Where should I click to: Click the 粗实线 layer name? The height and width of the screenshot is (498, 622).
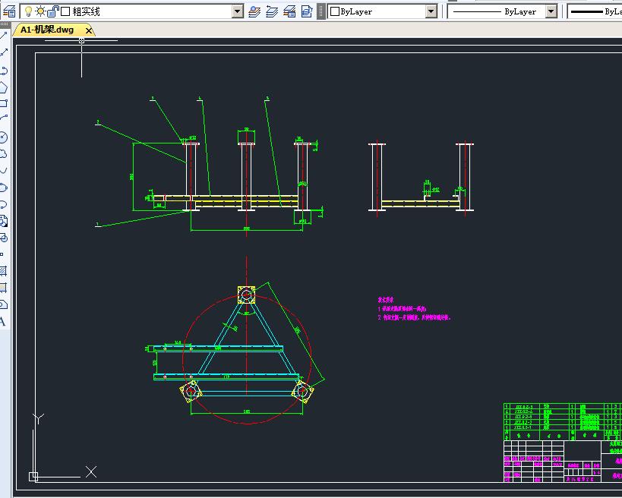click(x=86, y=11)
